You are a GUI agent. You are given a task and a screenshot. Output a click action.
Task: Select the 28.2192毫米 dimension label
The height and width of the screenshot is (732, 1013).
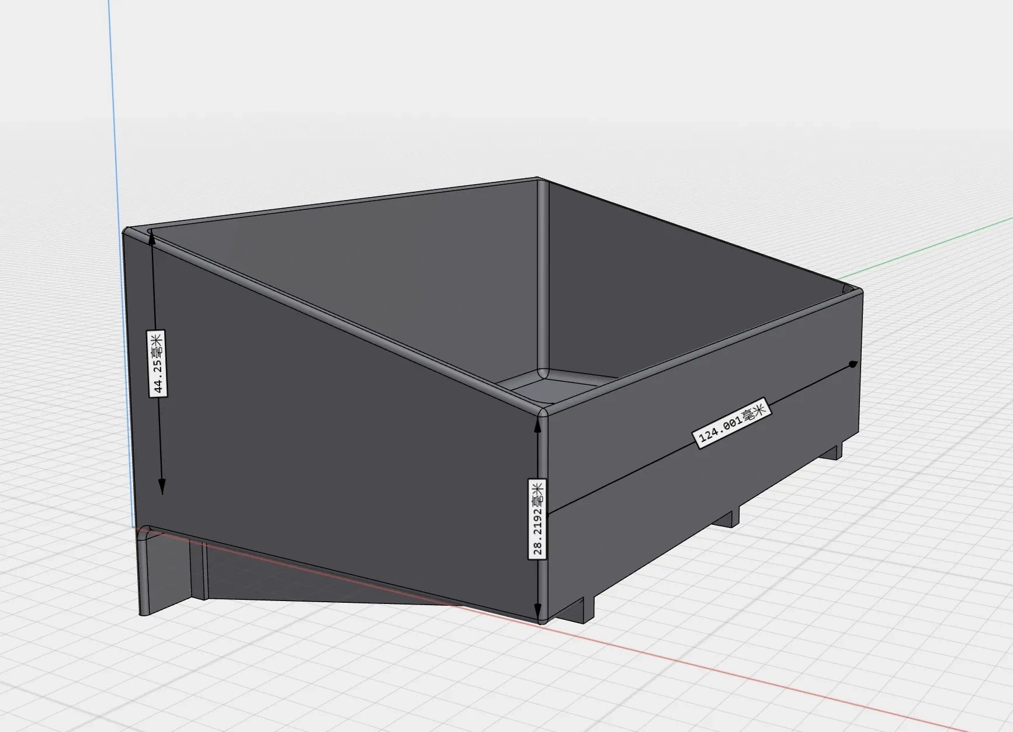tap(537, 519)
